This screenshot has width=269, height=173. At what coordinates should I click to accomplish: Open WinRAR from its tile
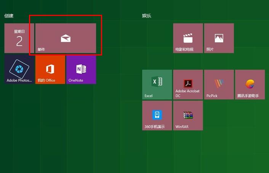coord(188,115)
